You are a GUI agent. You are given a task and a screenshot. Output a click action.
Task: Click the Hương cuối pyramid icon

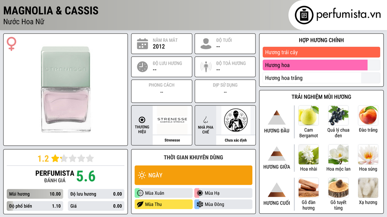point(277,190)
